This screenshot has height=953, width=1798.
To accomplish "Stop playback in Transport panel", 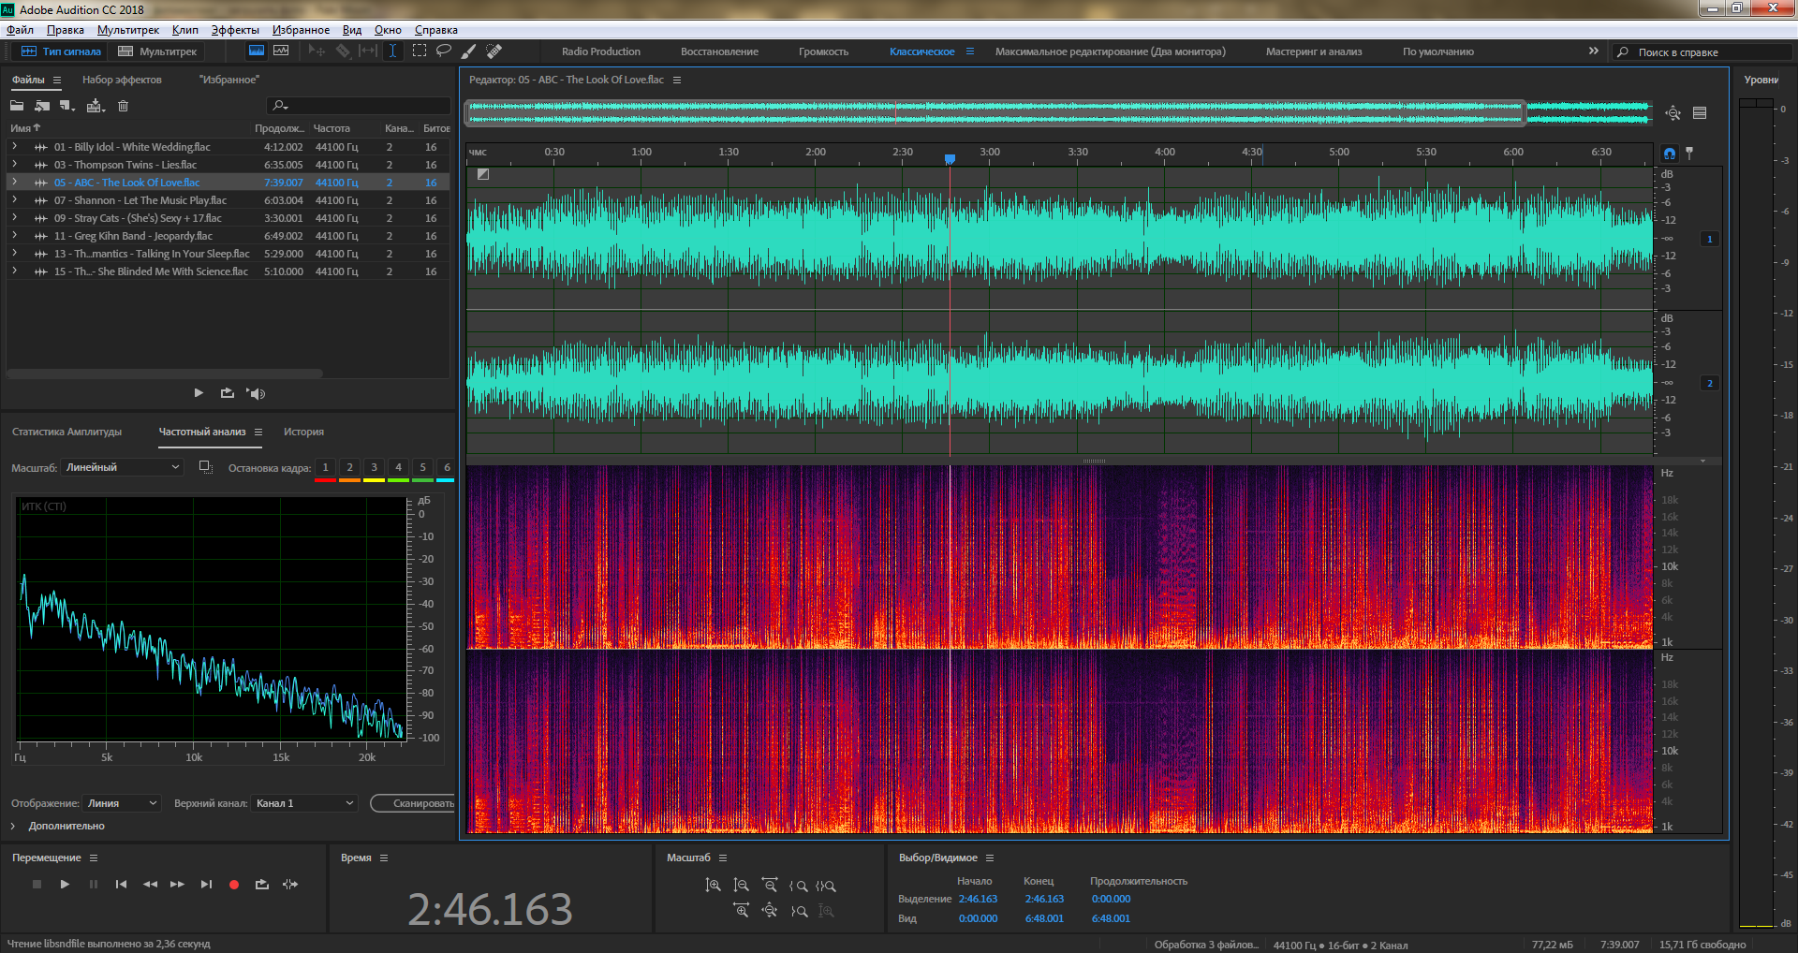I will click(x=37, y=884).
